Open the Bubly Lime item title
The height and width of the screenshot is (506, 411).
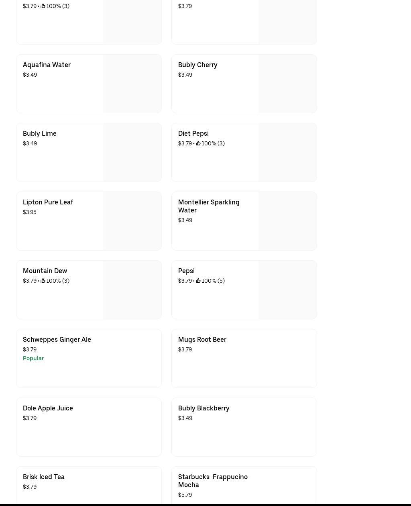(x=39, y=133)
